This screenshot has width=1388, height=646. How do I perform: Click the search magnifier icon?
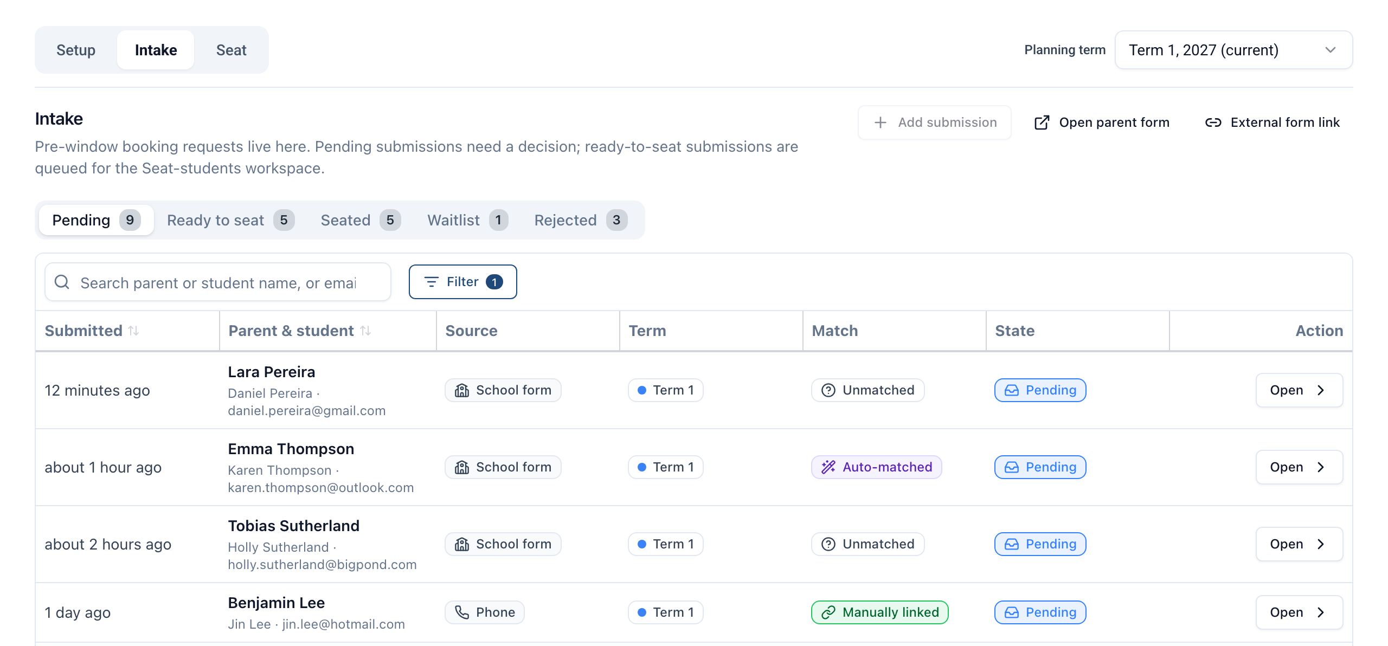click(x=62, y=282)
